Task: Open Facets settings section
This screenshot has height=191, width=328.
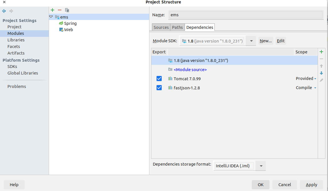Action: click(x=13, y=47)
